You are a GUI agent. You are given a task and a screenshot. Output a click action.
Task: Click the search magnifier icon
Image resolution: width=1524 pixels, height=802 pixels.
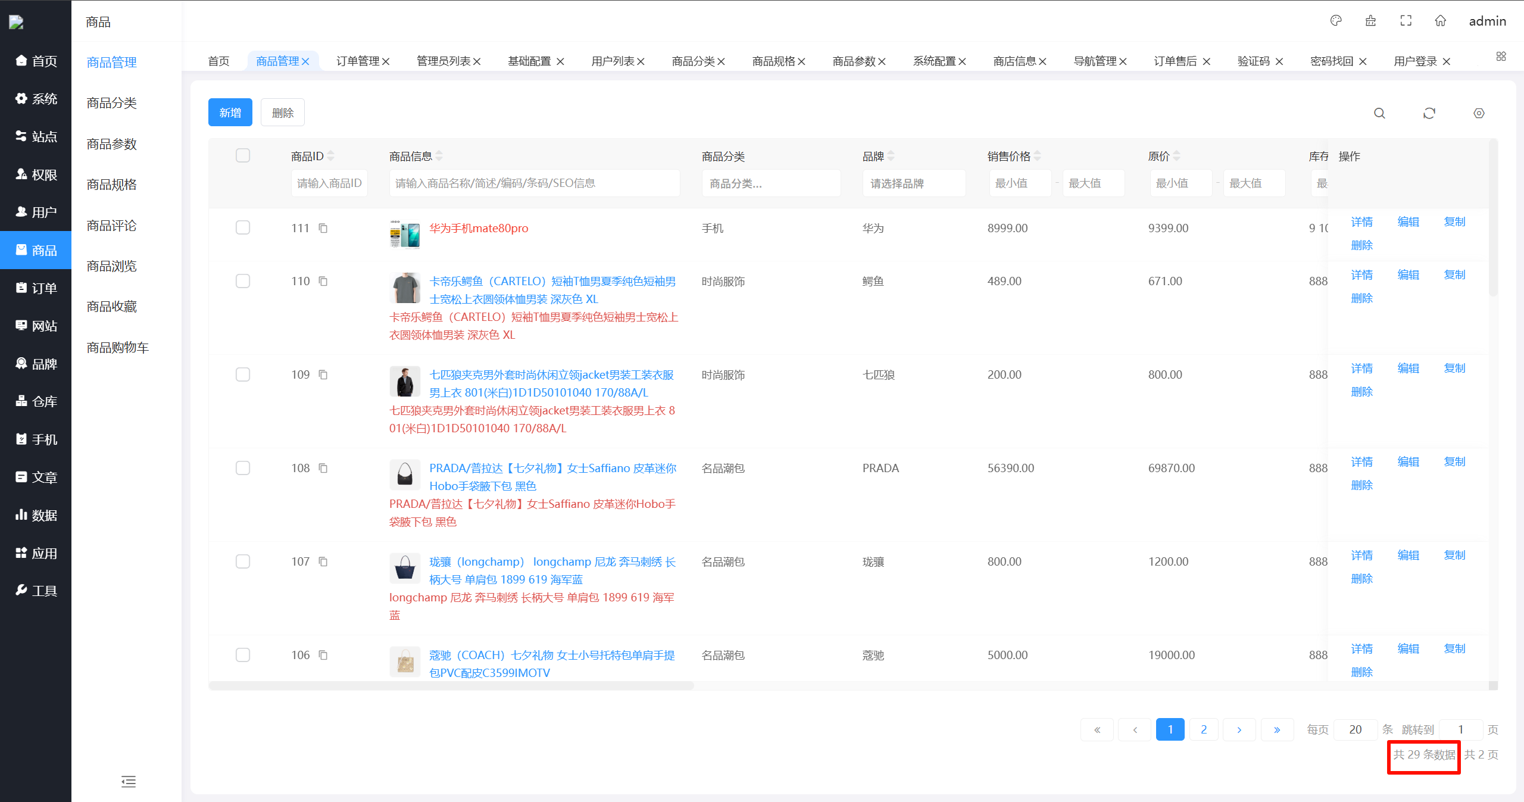tap(1379, 113)
